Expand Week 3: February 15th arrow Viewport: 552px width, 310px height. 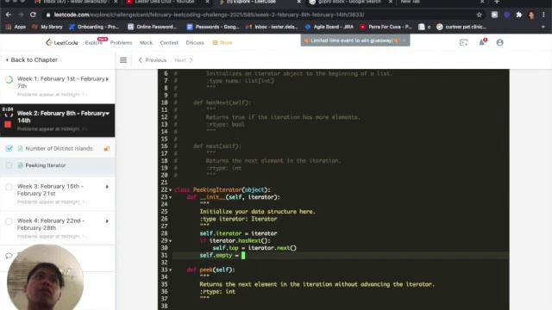click(x=107, y=187)
